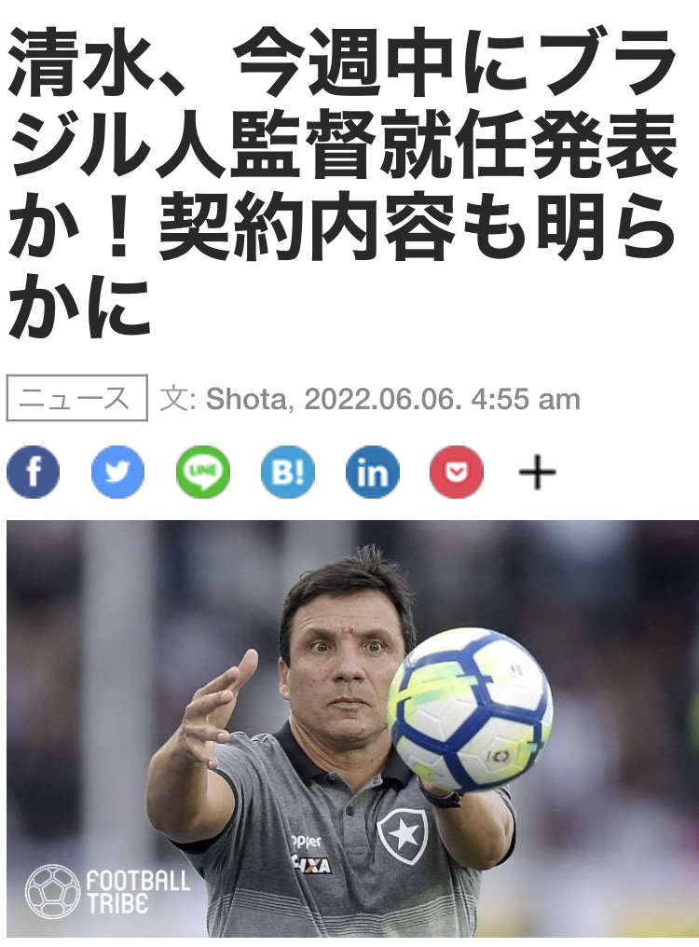Open author Shota's profile link
Image resolution: width=699 pixels, height=947 pixels.
(x=246, y=399)
